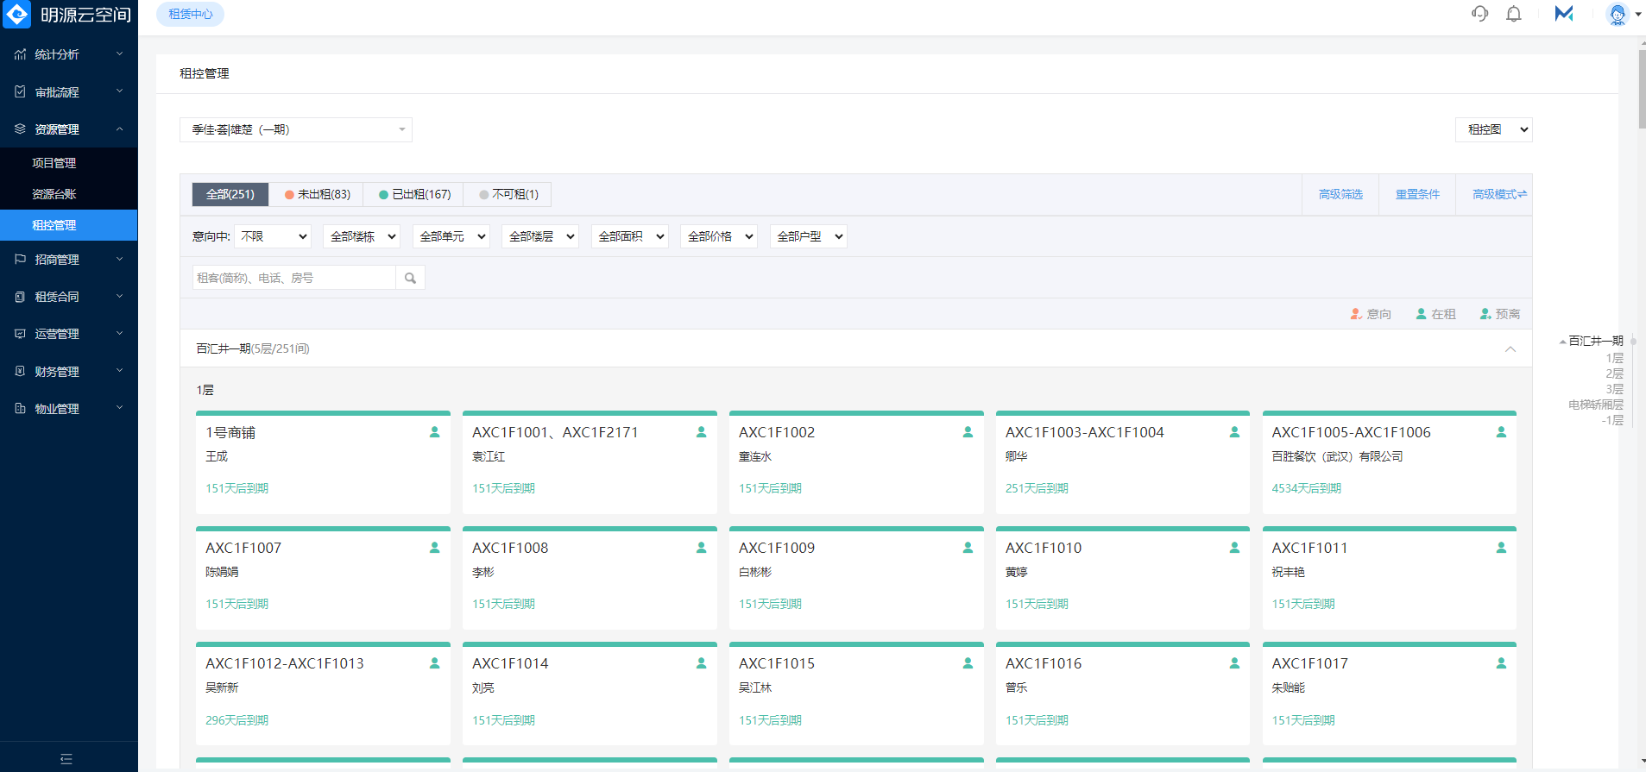The width and height of the screenshot is (1646, 772).
Task: Click the tenant icon on AXC1F1002 card
Action: (x=968, y=432)
